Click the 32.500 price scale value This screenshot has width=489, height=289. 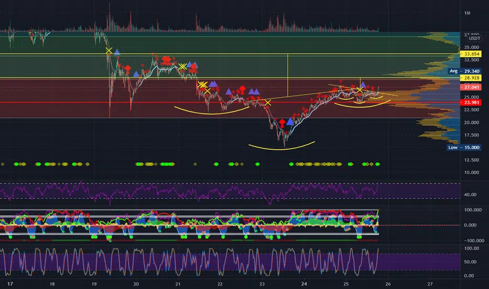click(x=472, y=60)
